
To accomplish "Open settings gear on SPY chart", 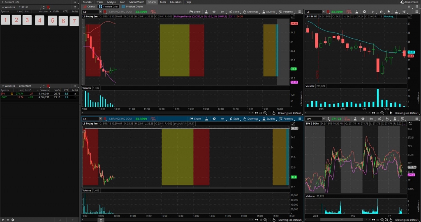I will pyautogui.click(x=363, y=119).
